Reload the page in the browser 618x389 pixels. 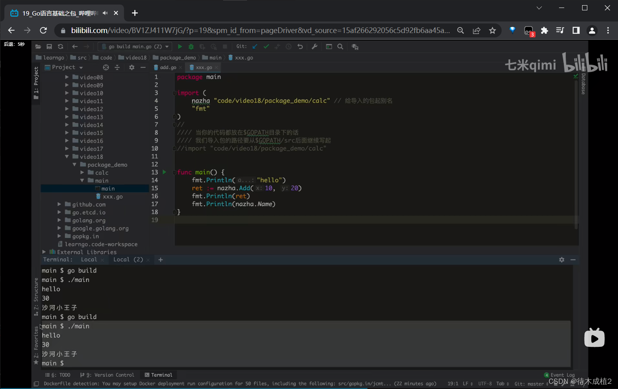(43, 31)
